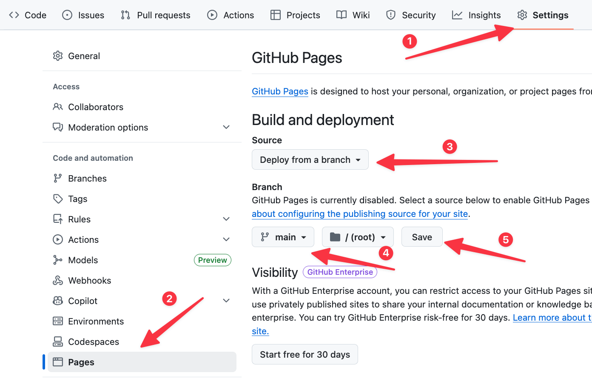Open the main branch dropdown
The height and width of the screenshot is (387, 592).
pos(283,237)
